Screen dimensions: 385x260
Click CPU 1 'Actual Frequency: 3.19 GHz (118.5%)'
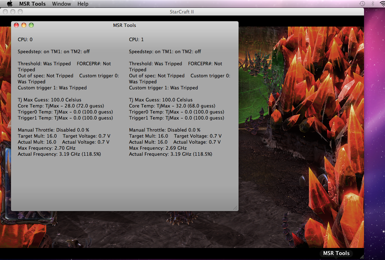tap(170, 154)
